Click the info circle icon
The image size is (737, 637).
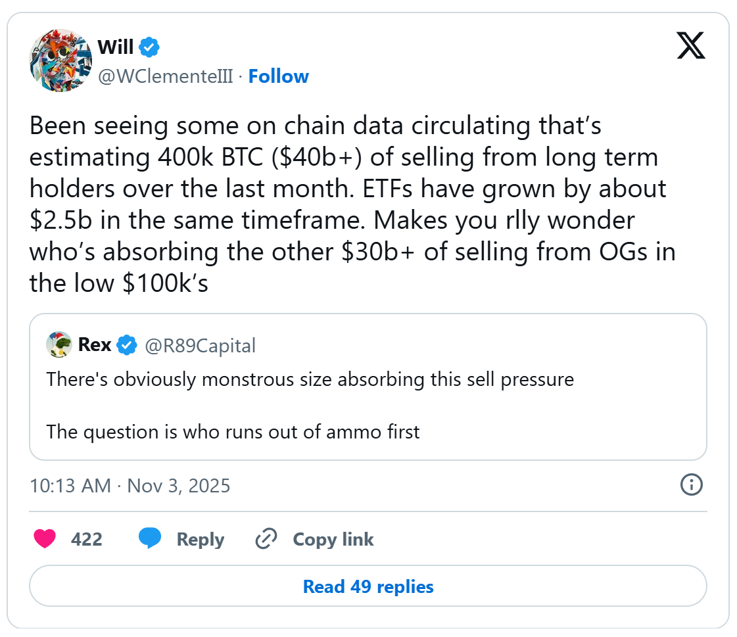pyautogui.click(x=691, y=485)
